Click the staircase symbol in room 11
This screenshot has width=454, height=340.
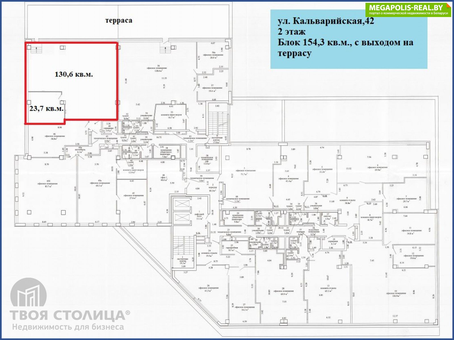218,122
